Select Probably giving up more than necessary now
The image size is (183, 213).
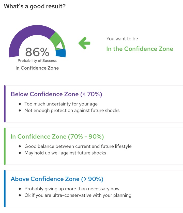click(x=72, y=189)
